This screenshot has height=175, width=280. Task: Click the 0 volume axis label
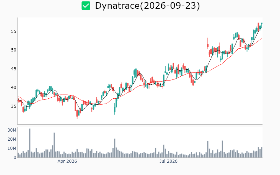point(15,157)
